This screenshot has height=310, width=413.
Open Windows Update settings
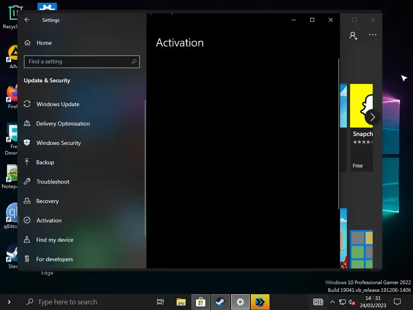coord(58,104)
